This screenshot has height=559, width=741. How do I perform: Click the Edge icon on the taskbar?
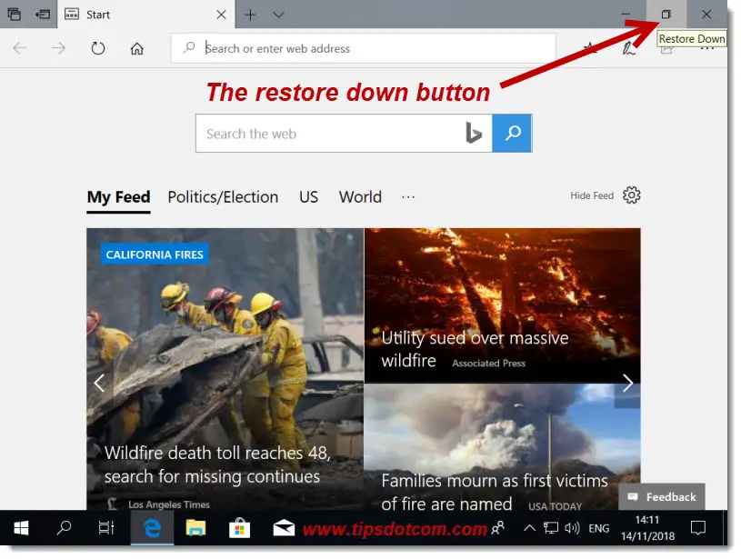(152, 528)
